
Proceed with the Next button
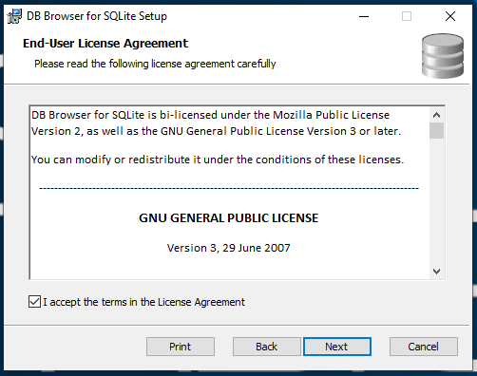(337, 347)
